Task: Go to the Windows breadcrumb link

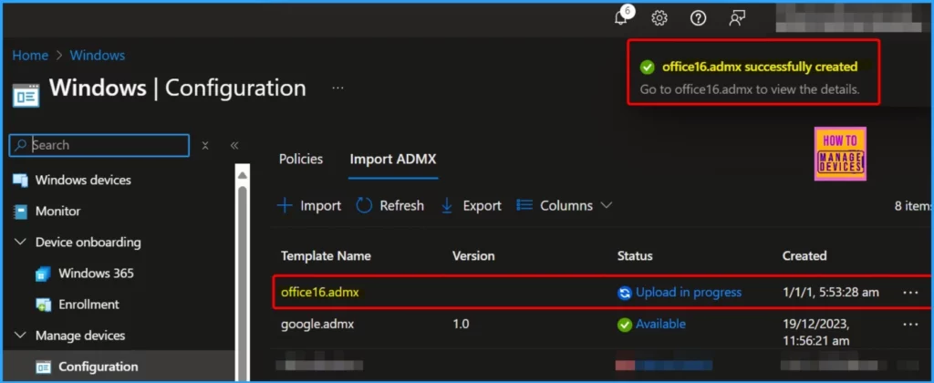Action: [x=98, y=56]
